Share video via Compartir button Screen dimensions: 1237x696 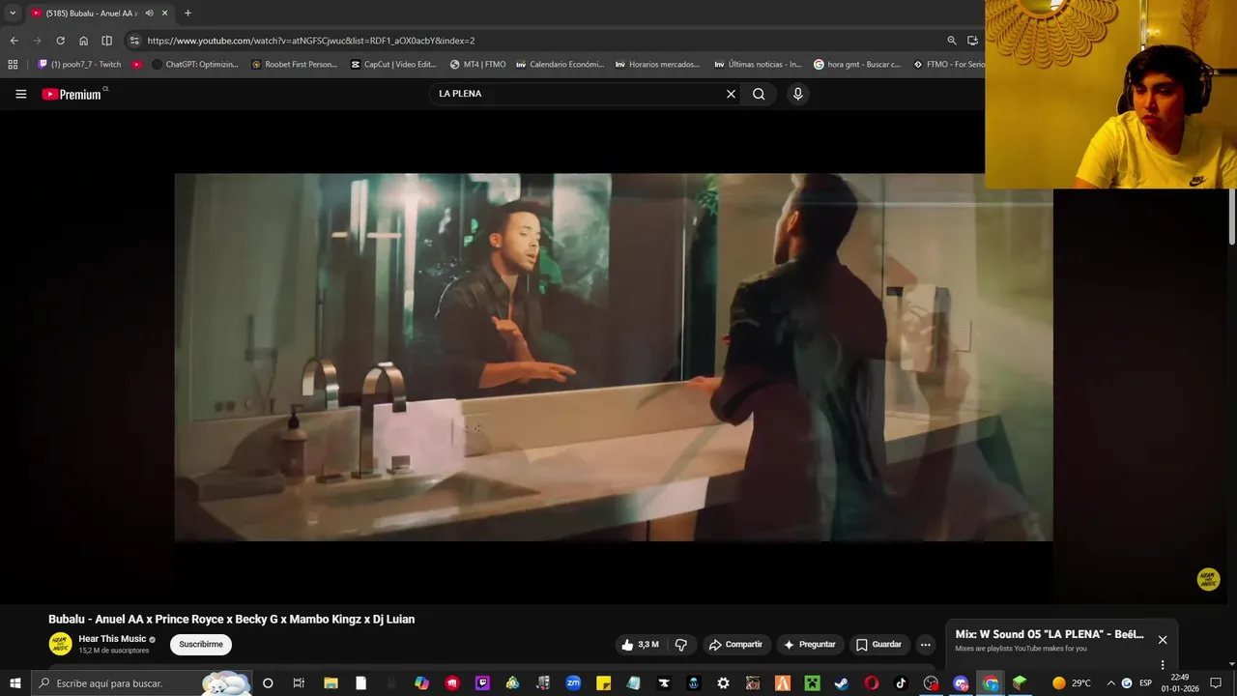[x=735, y=645]
